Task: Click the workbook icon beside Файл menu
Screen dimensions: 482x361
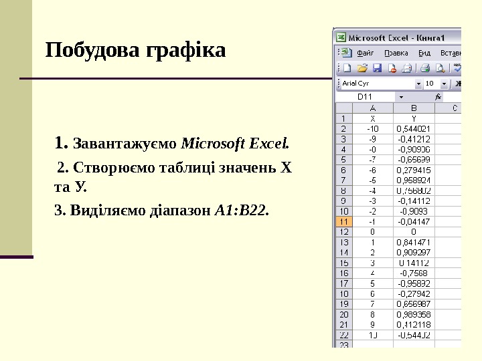Action: tap(347, 53)
